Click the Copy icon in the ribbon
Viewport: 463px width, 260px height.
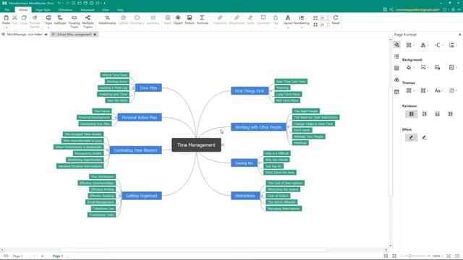point(24,18)
